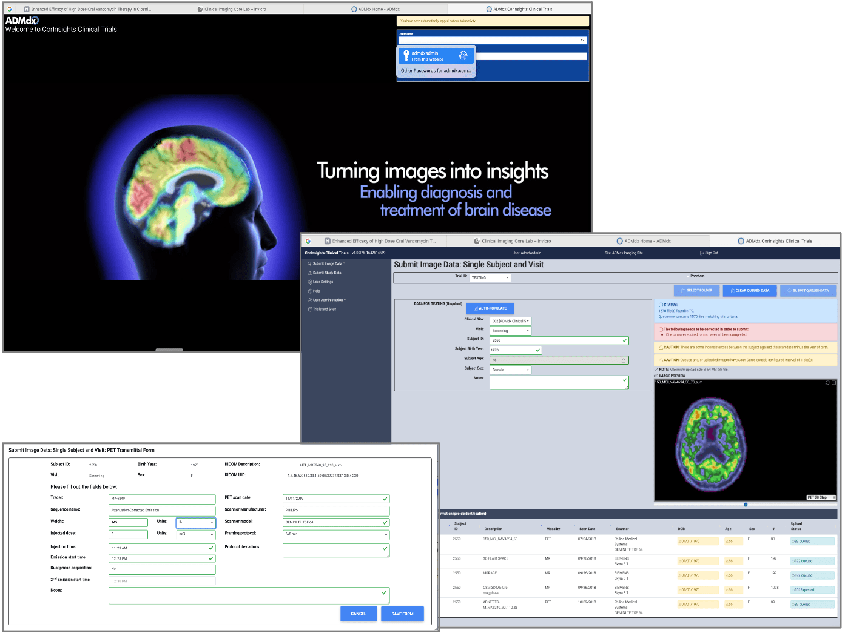This screenshot has width=842, height=633.
Task: Click the reset icon in image preview
Action: (827, 383)
